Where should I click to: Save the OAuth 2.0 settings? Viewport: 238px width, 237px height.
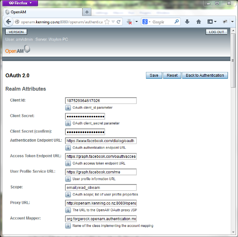click(x=154, y=75)
